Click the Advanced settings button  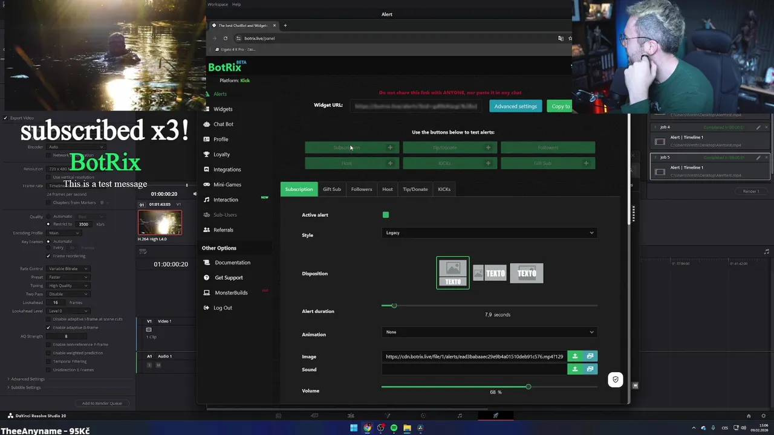515,106
